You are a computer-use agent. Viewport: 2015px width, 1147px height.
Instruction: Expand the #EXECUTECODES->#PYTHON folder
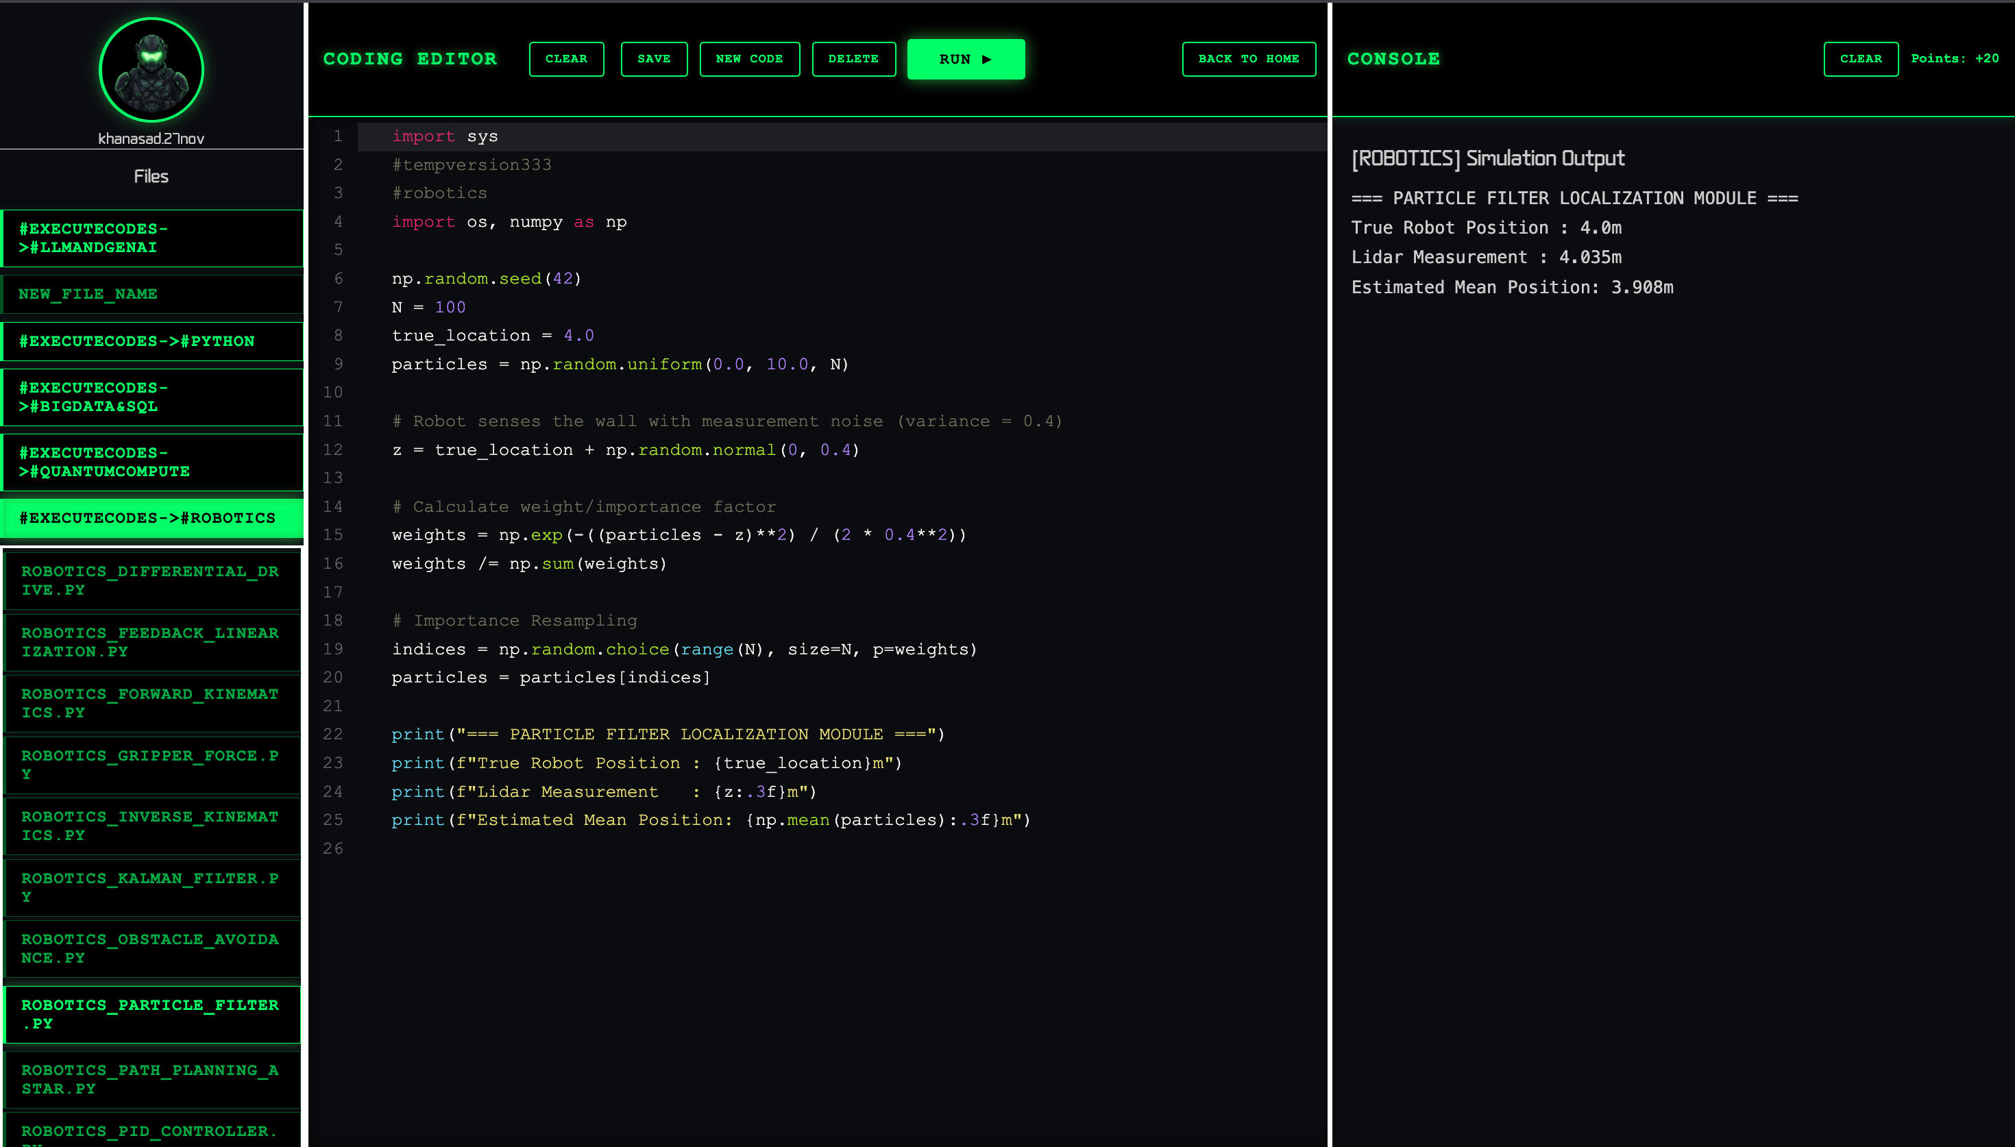click(152, 341)
